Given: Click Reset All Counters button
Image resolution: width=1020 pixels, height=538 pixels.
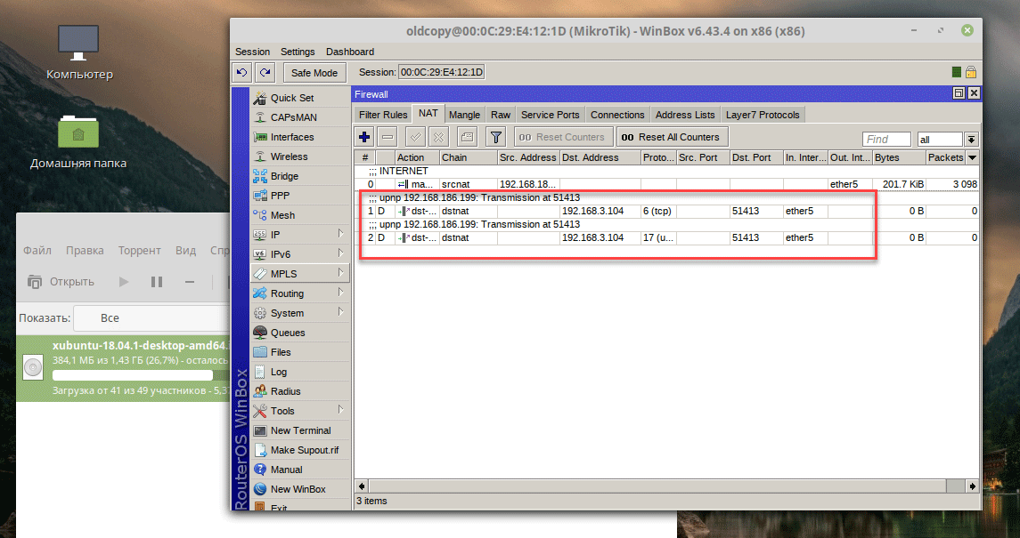Looking at the screenshot, I should (672, 137).
